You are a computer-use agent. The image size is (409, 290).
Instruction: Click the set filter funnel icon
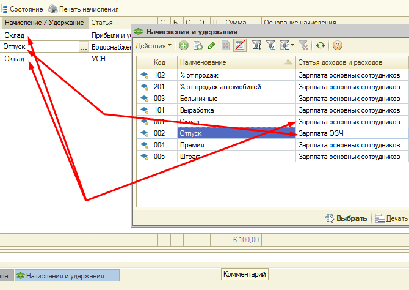tap(271, 46)
